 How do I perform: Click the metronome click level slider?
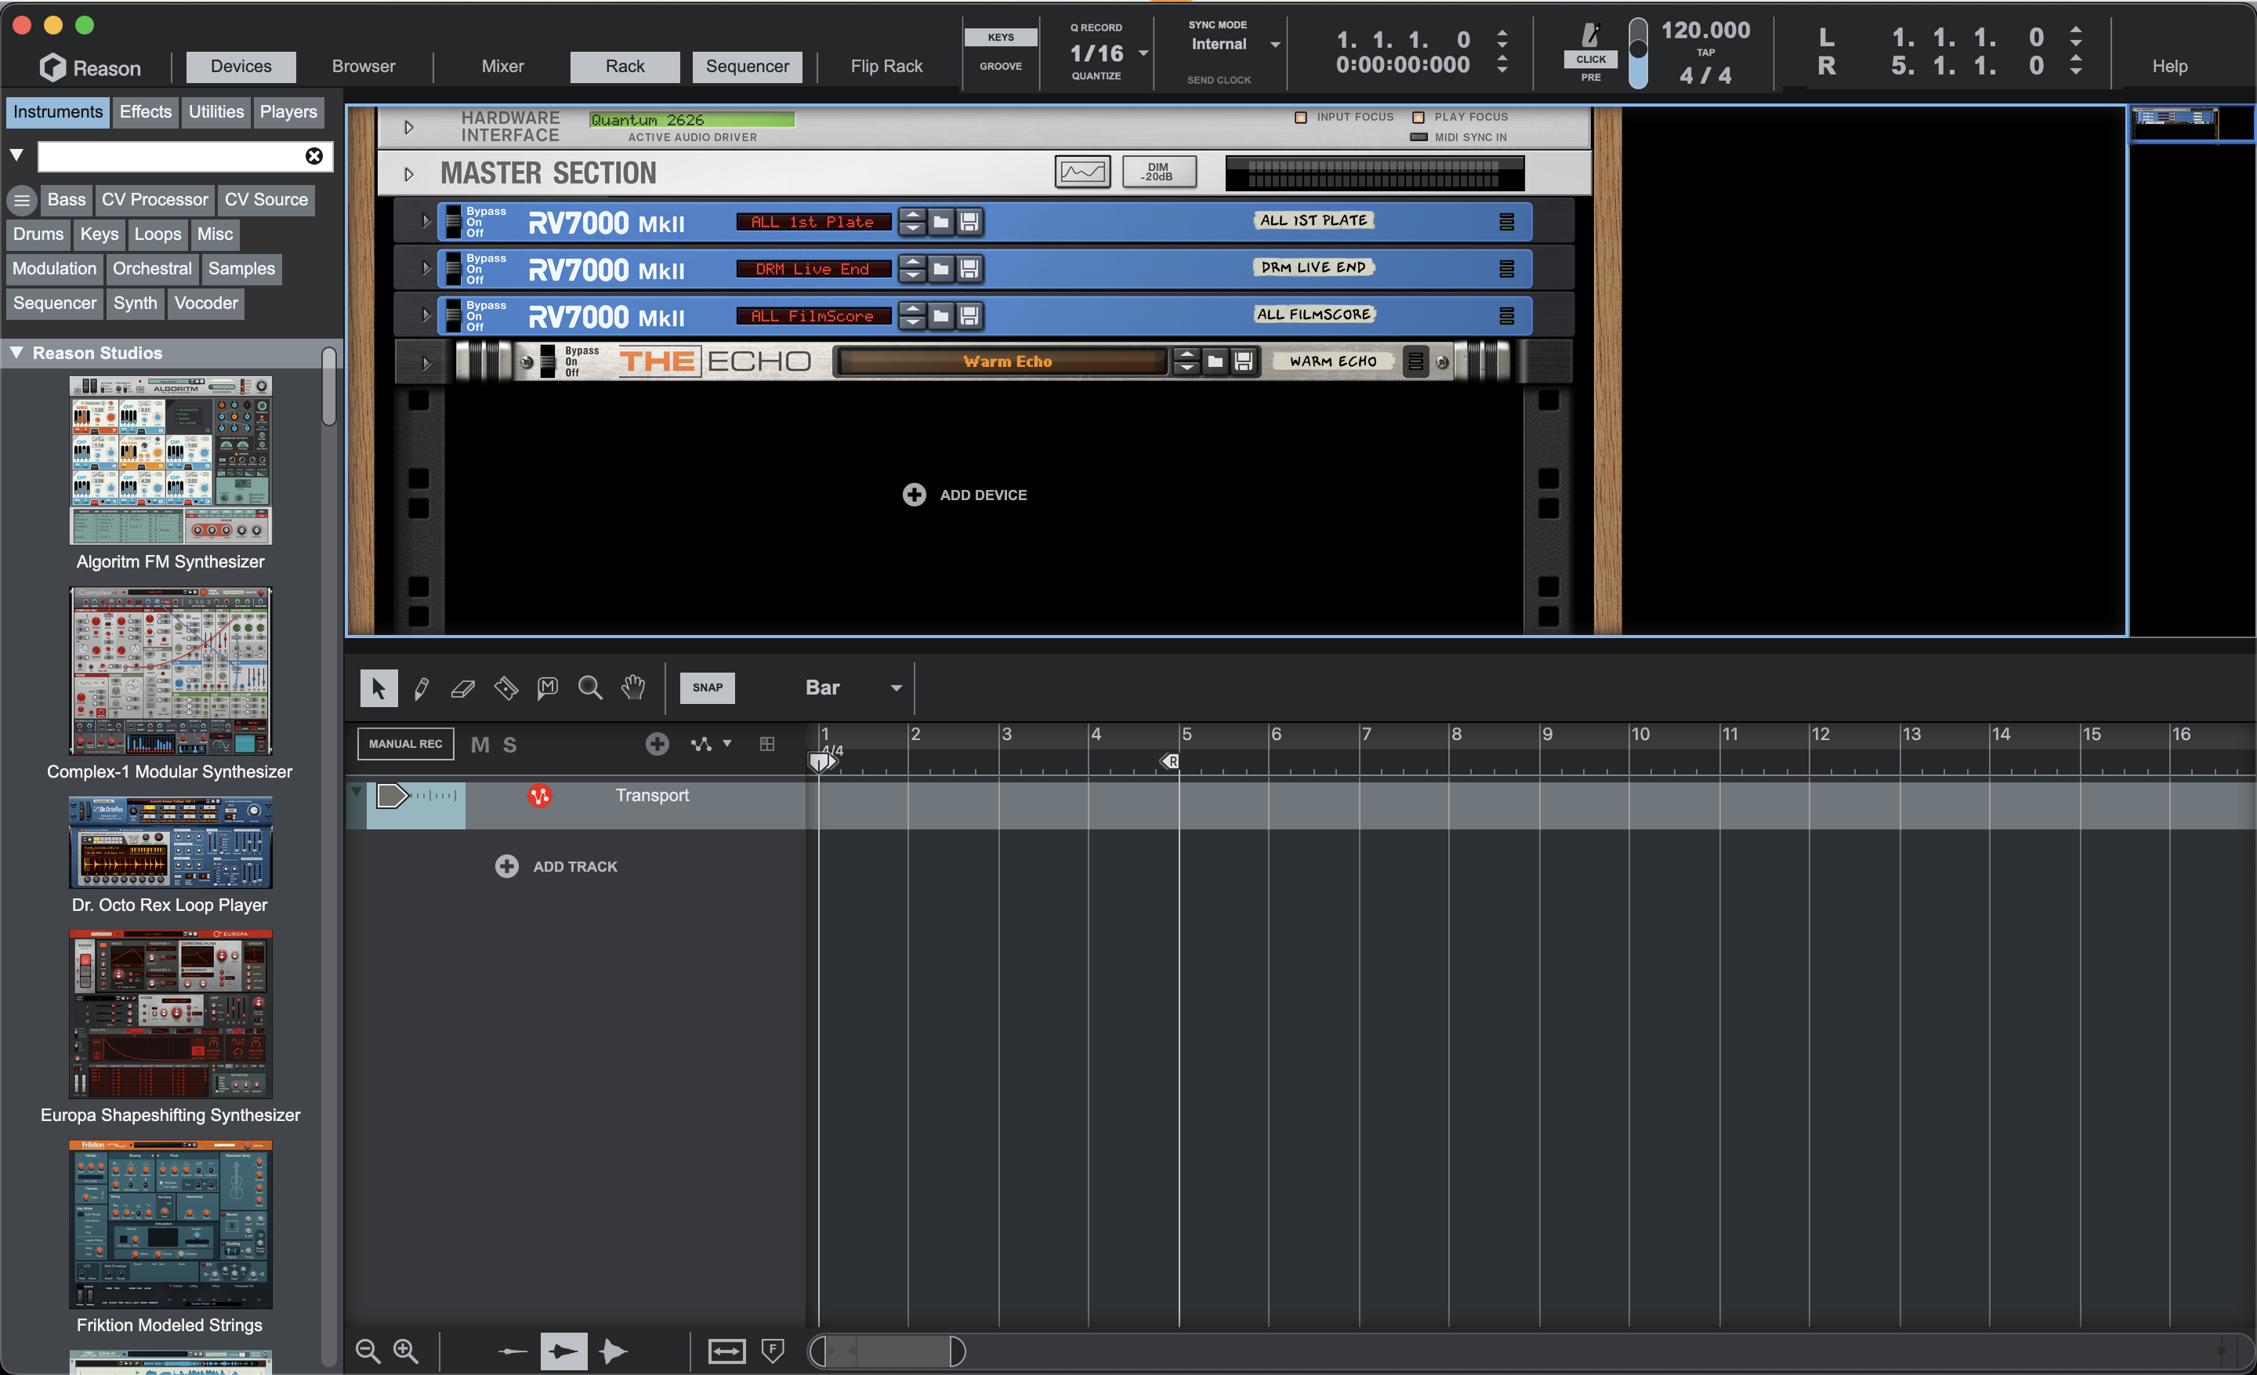(x=1638, y=53)
